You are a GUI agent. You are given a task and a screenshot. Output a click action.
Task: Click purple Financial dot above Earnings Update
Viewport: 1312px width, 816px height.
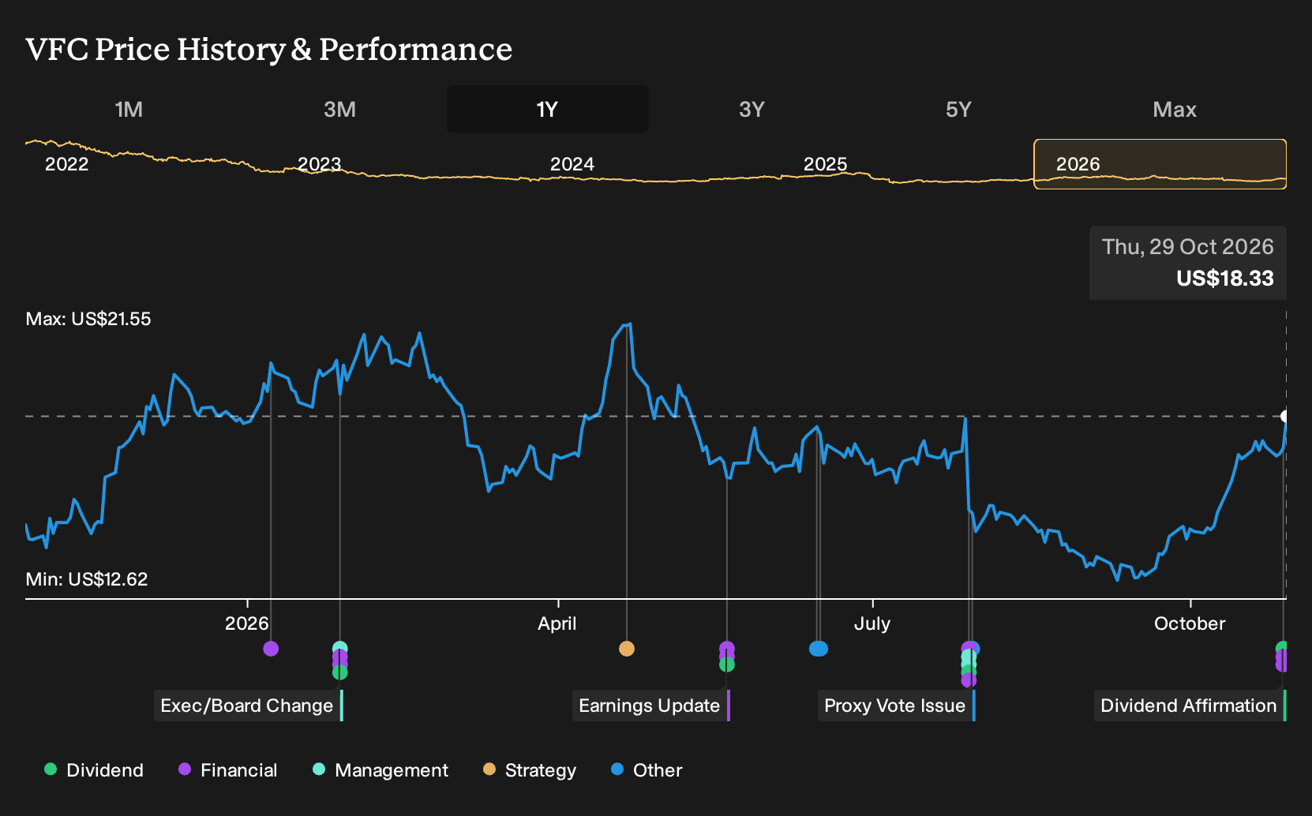(x=727, y=649)
